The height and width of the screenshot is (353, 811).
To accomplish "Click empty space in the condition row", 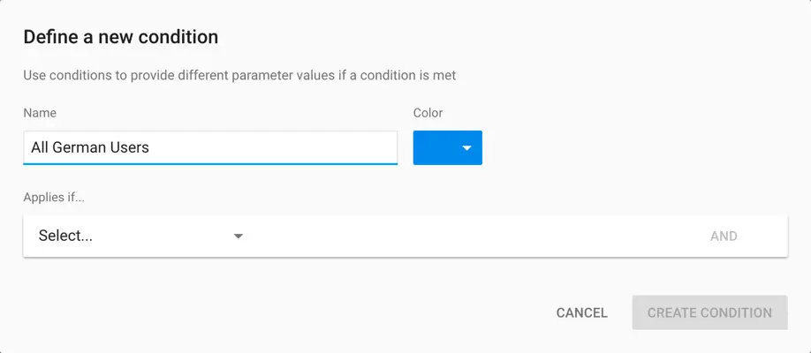I will (468, 237).
